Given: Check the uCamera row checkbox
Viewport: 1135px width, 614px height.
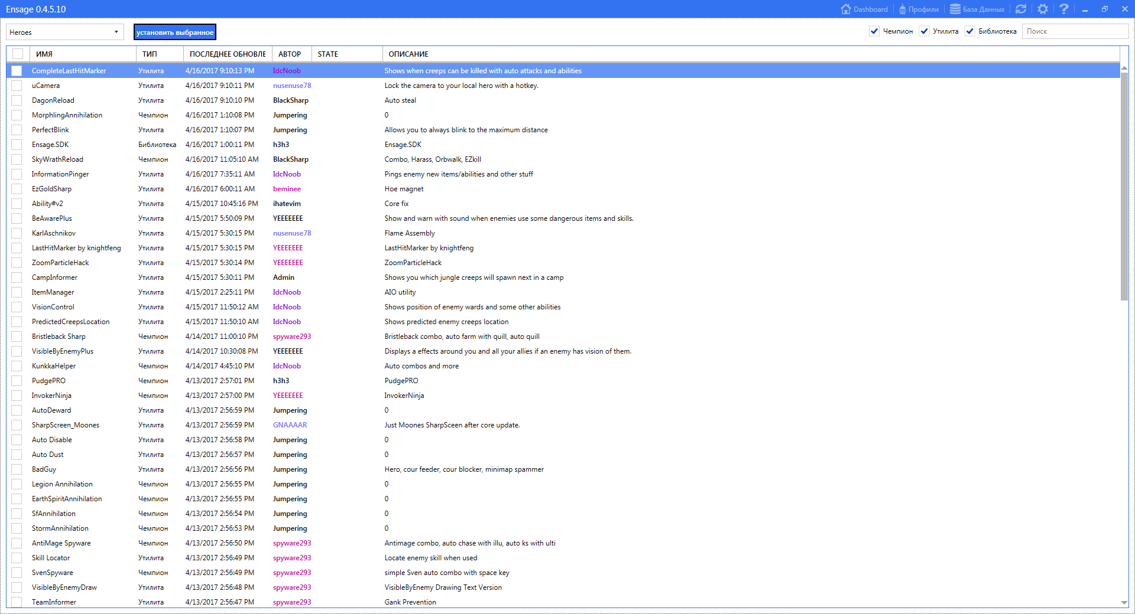Looking at the screenshot, I should 17,86.
